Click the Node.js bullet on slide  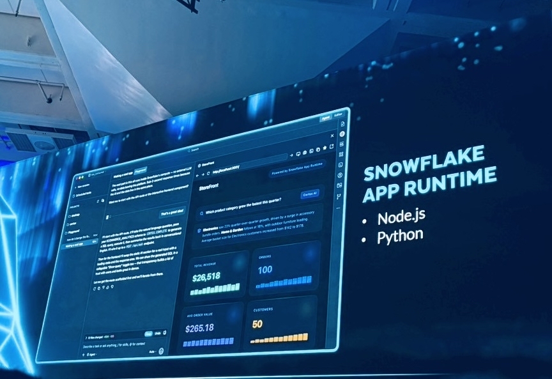(401, 217)
